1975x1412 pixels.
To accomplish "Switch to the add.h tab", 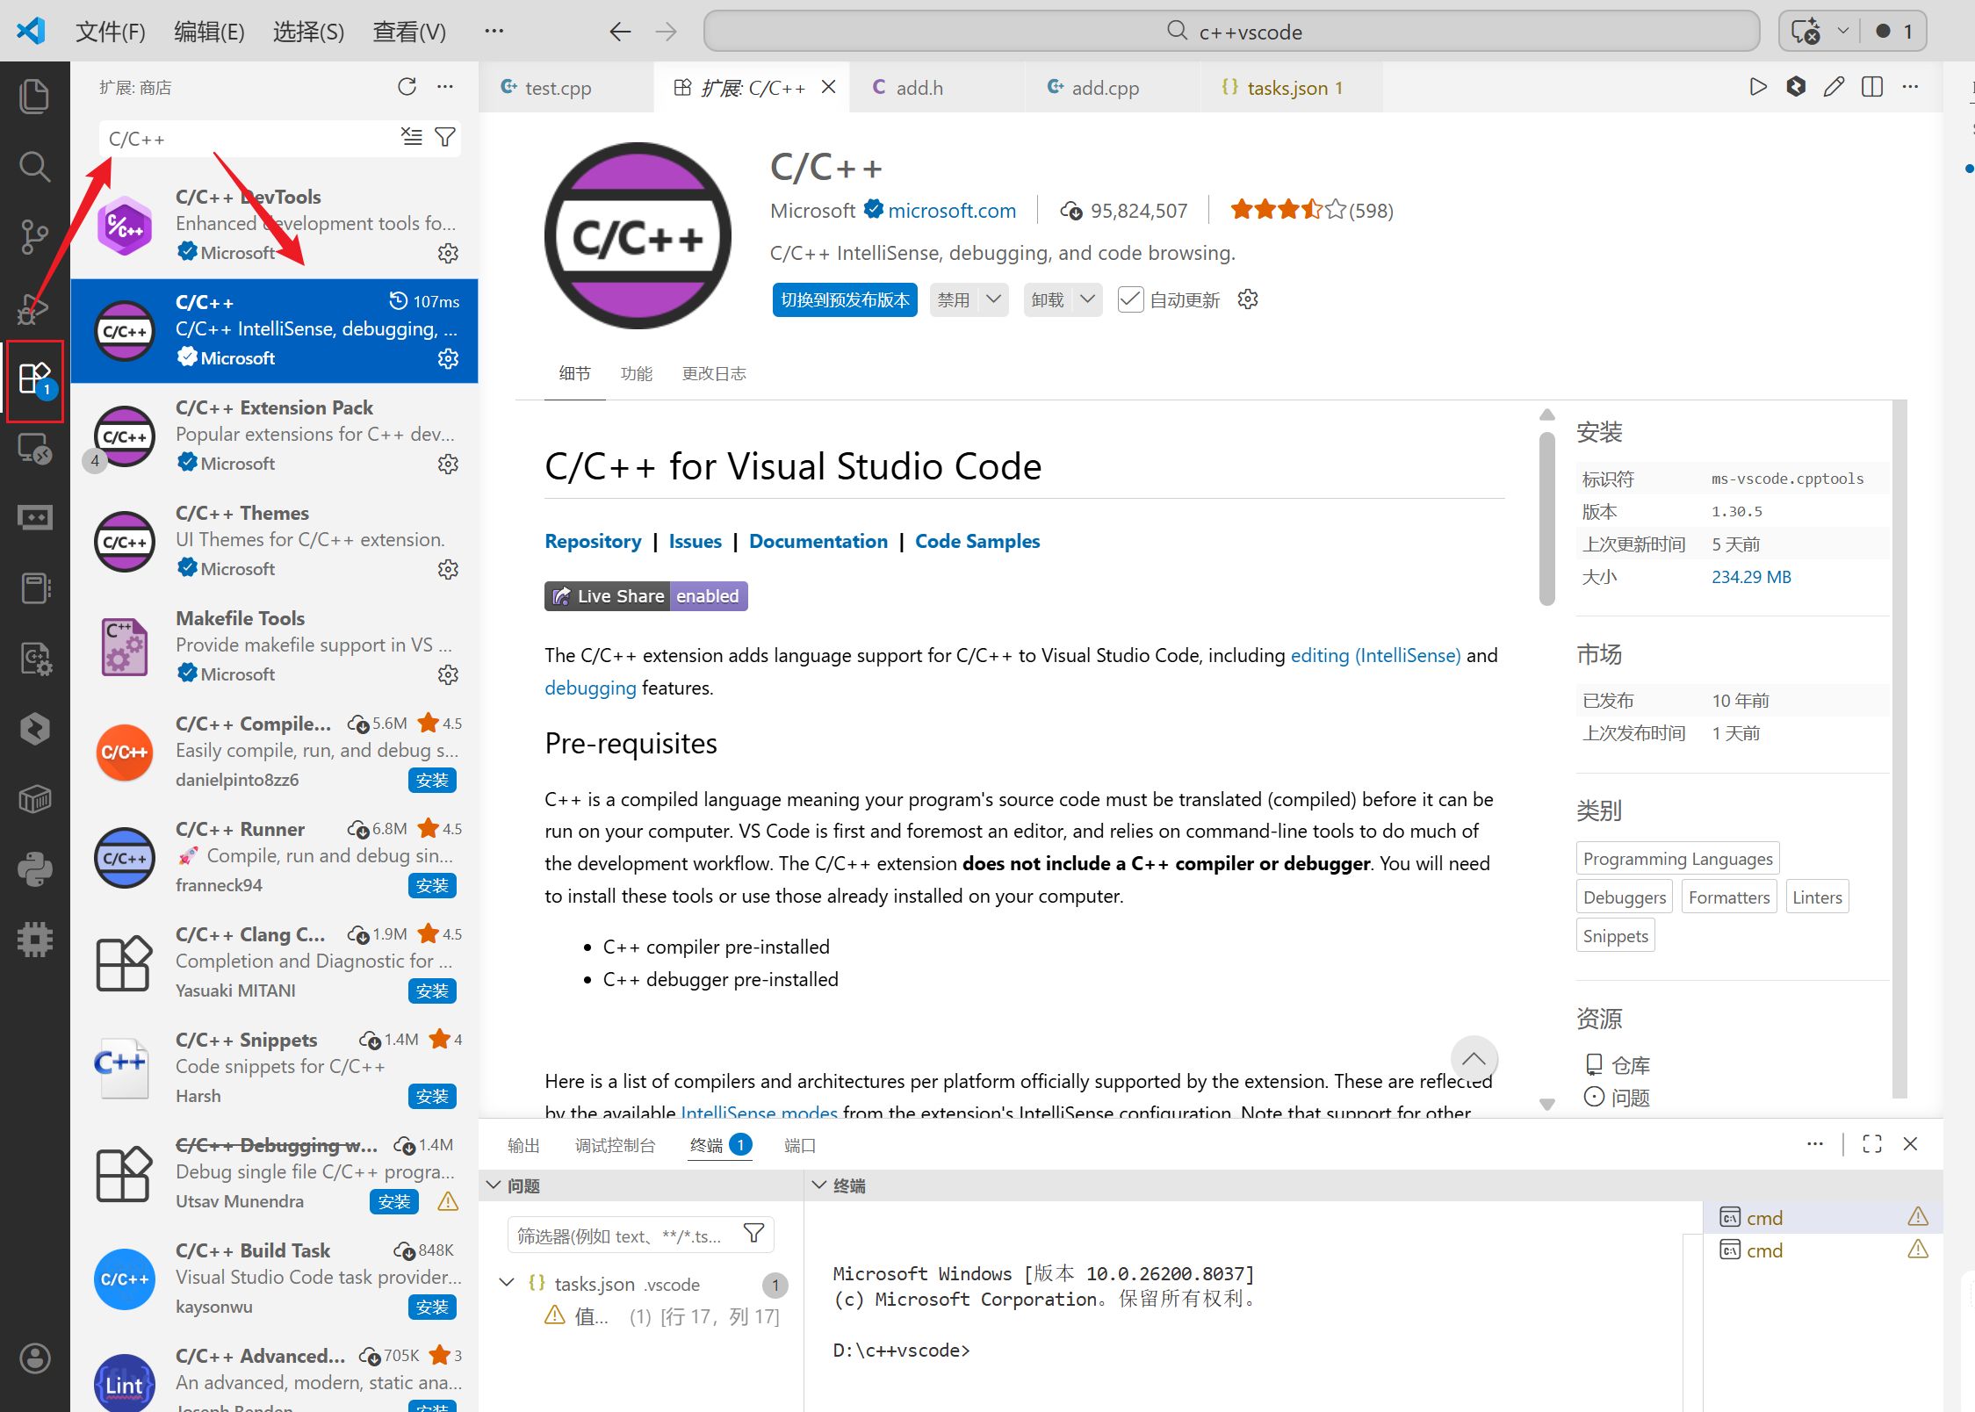I will click(x=937, y=87).
